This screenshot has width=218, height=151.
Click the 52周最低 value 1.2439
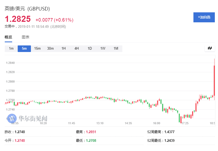(x=169, y=141)
